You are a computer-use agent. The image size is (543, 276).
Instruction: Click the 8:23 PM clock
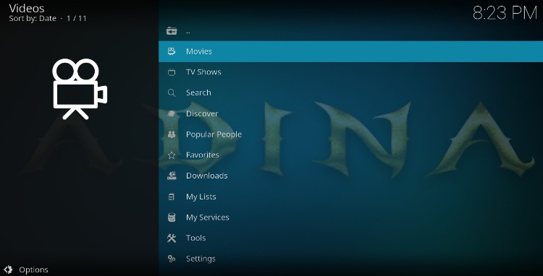(x=505, y=13)
